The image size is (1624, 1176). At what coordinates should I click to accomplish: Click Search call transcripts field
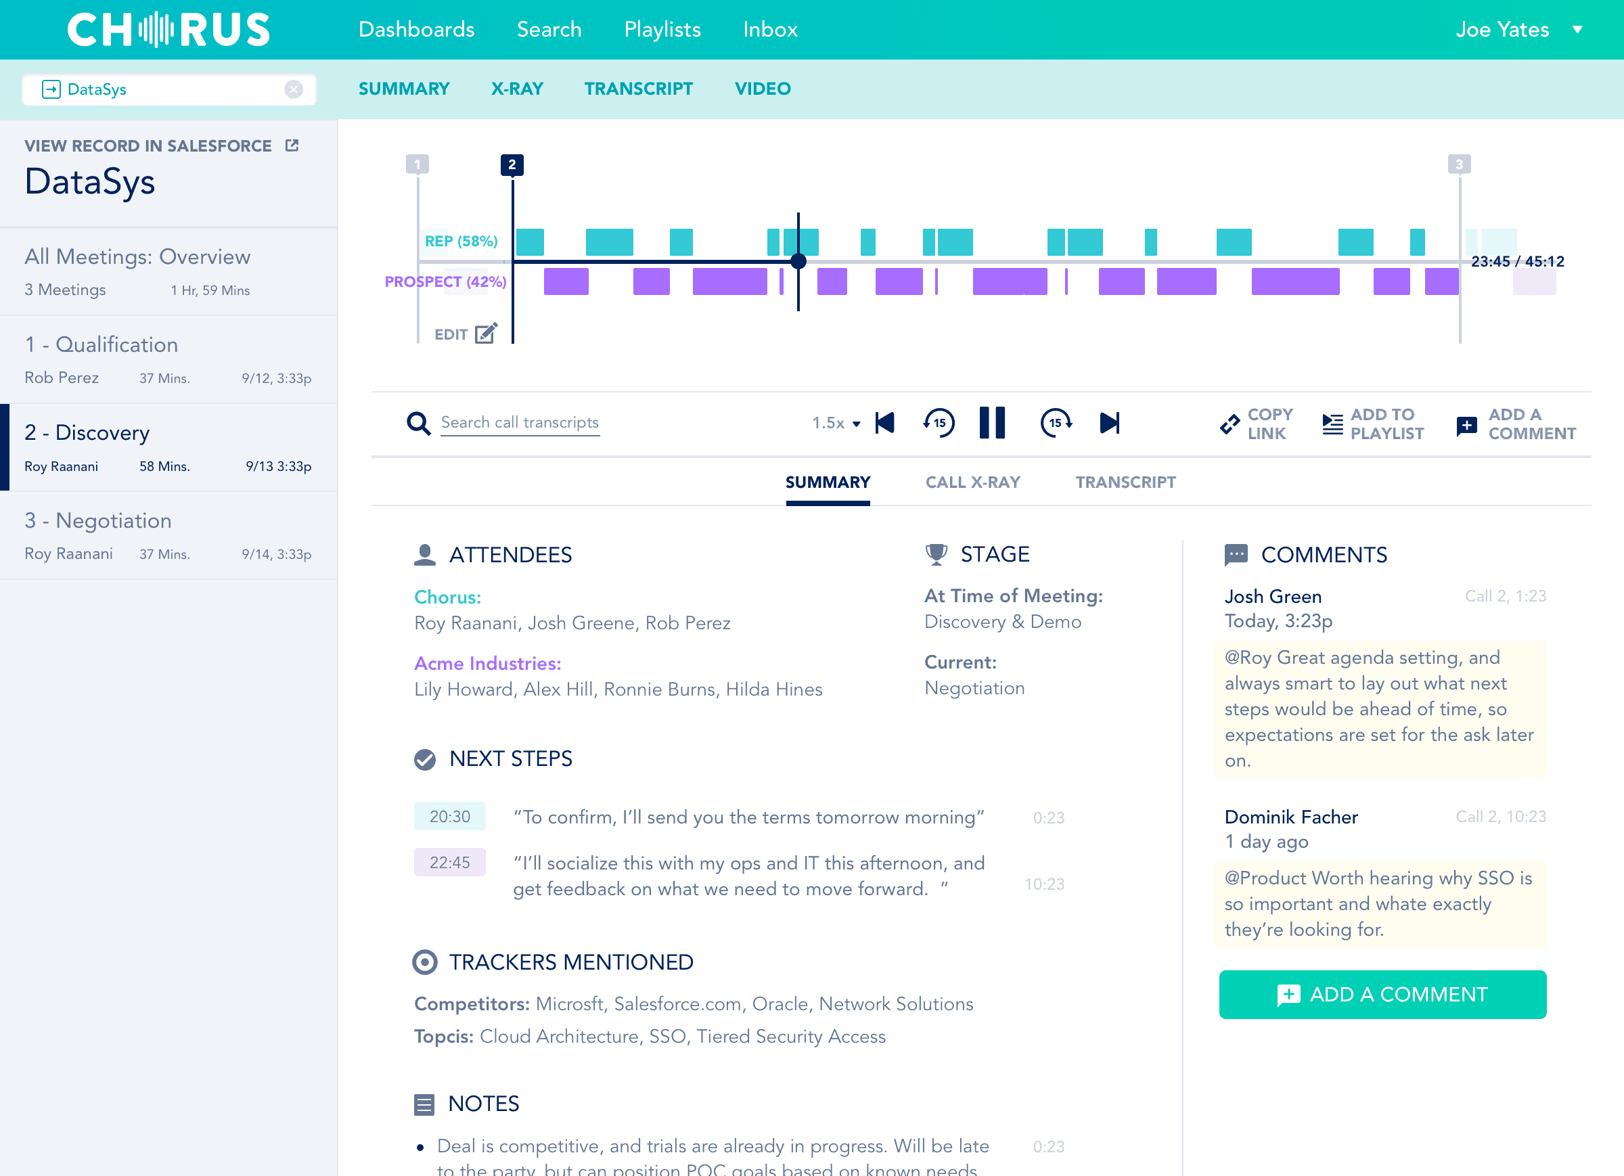point(520,424)
